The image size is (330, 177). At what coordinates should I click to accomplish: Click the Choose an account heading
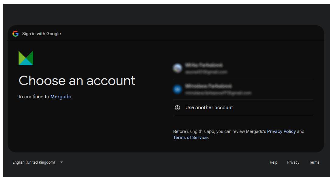tap(77, 81)
